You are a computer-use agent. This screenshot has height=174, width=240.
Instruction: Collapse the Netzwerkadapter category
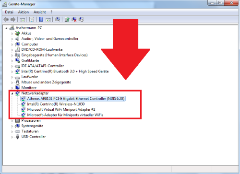coord(12,93)
